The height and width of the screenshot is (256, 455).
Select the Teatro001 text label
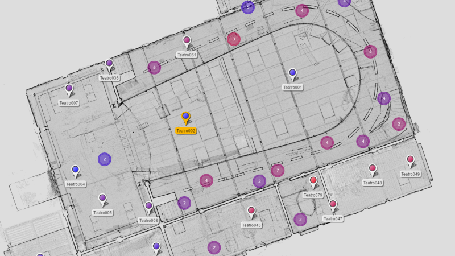[292, 88]
